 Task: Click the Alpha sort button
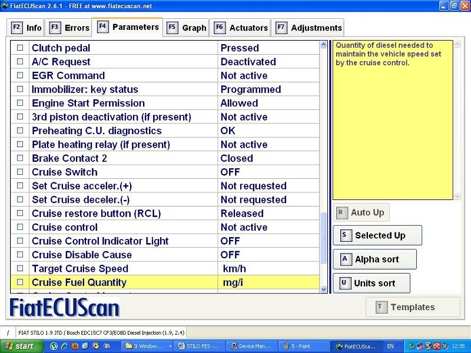(x=374, y=259)
